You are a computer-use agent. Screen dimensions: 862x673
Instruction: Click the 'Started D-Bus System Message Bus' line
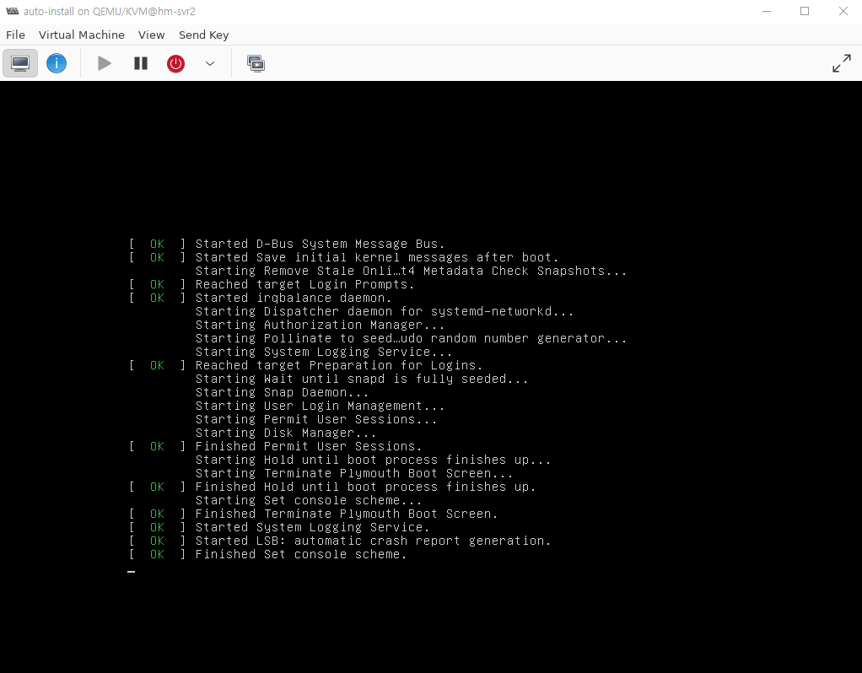point(320,244)
